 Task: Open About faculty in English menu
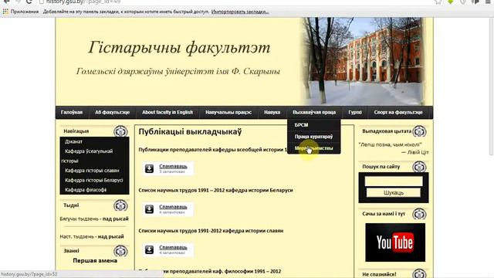point(167,112)
